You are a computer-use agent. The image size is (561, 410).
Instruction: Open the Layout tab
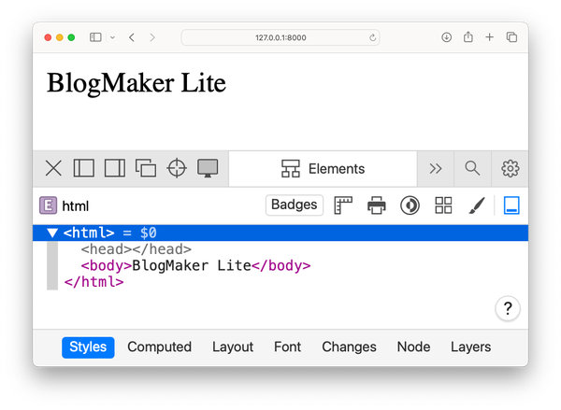pyautogui.click(x=233, y=347)
